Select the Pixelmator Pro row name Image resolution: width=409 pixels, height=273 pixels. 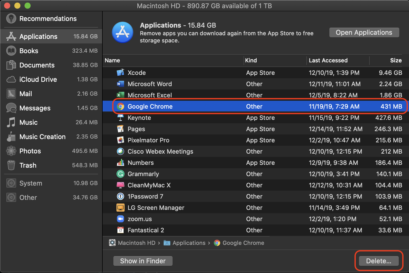tap(148, 140)
